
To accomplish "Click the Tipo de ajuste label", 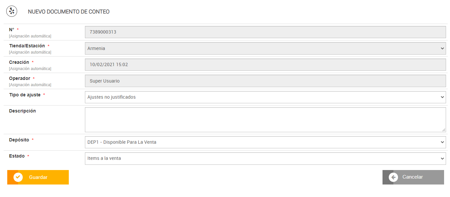I will click(x=25, y=95).
